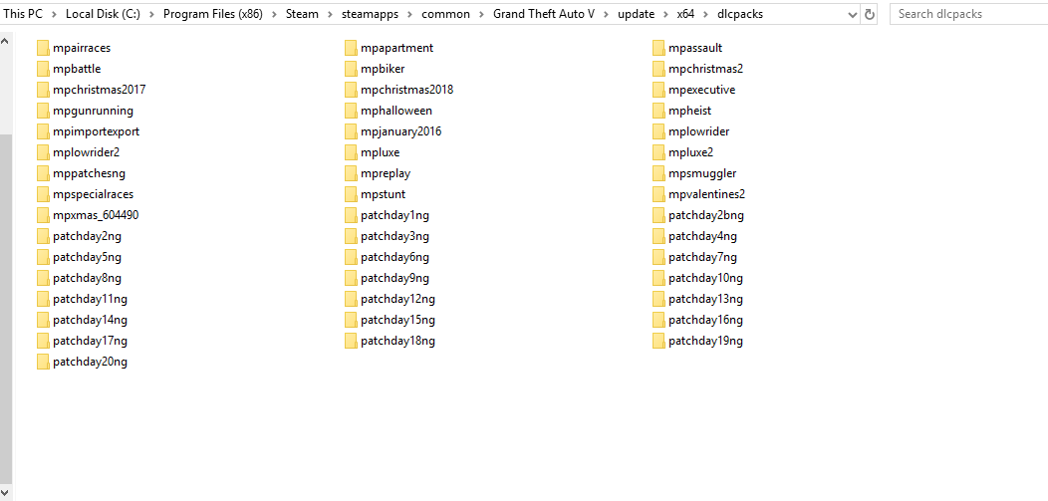Click the mpgunrunning folder icon
The width and height of the screenshot is (1048, 501).
[x=43, y=111]
